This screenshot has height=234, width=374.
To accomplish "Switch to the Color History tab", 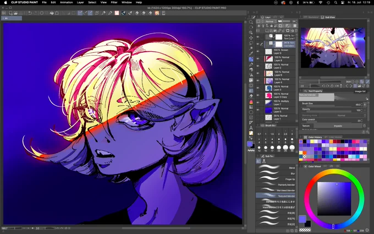I will (313, 137).
